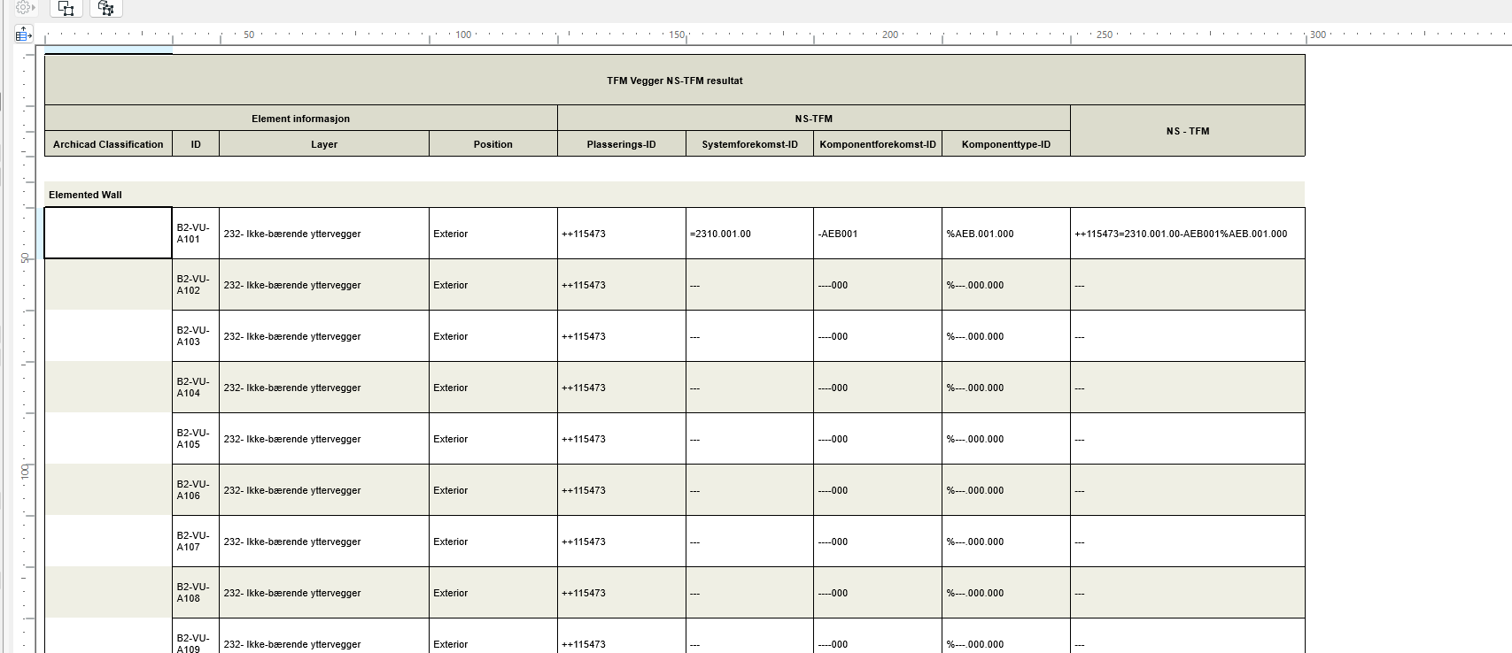Open the gear settings dropdown
Screen dimensions: 1512x653
[25, 7]
